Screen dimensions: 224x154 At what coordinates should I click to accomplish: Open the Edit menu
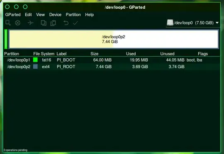tap(28, 15)
